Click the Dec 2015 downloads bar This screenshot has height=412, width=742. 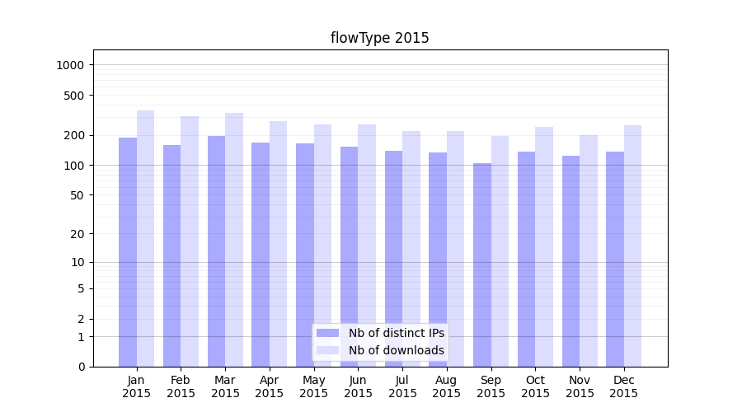point(632,246)
